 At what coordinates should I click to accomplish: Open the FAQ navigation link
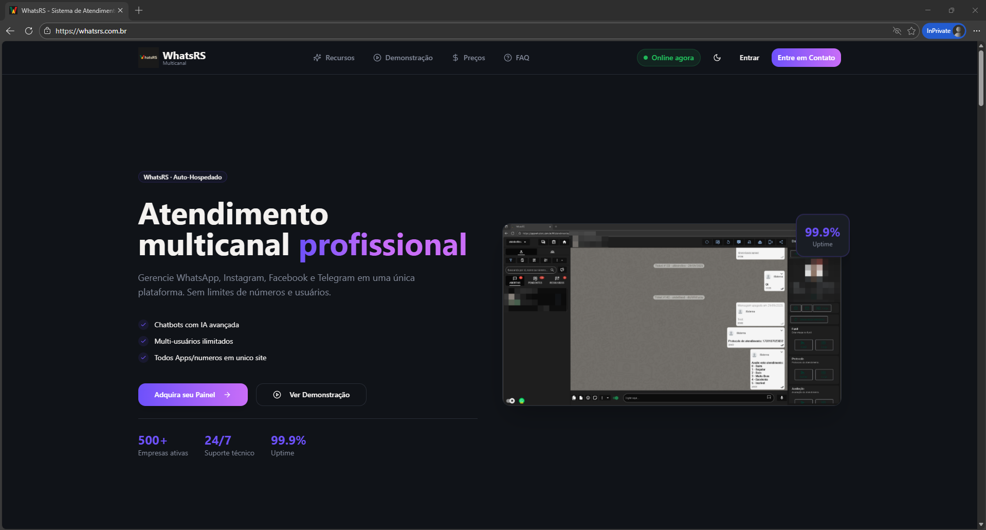pos(516,58)
